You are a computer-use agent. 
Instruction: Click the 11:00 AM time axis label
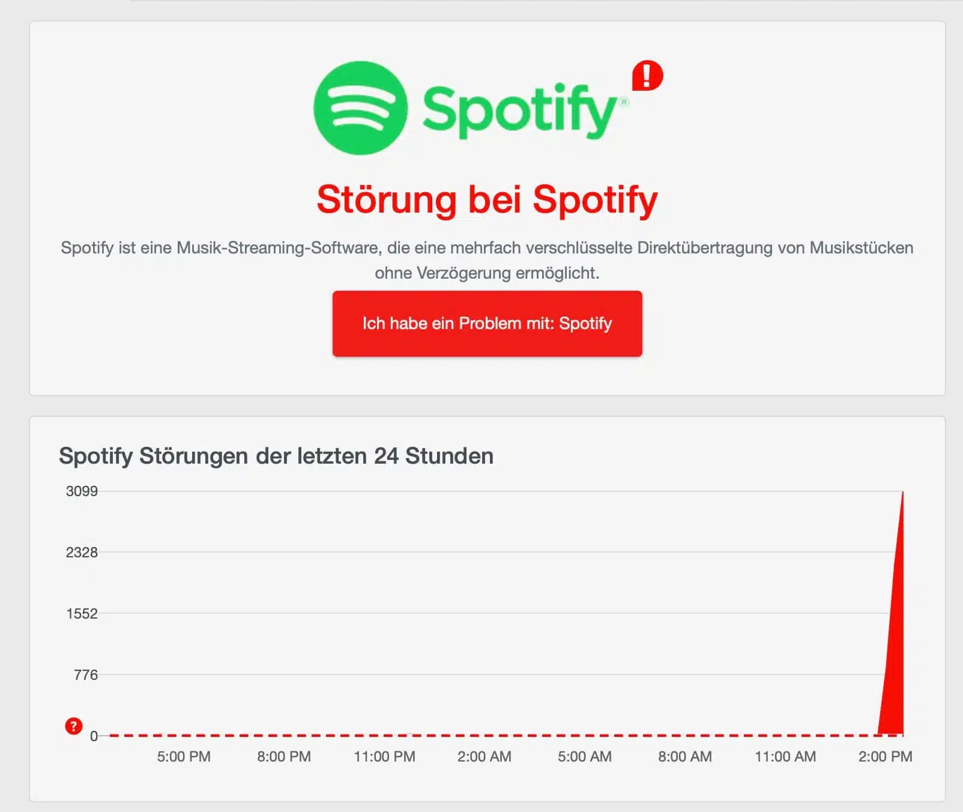[x=785, y=757]
